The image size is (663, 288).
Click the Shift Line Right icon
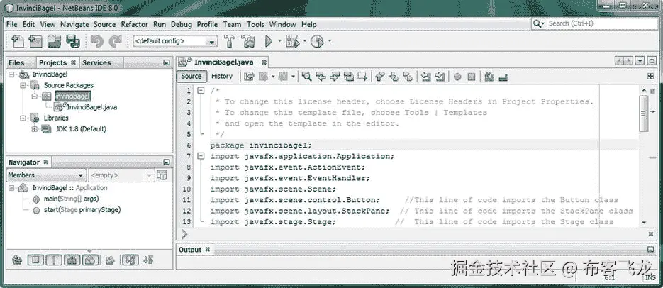coord(440,77)
